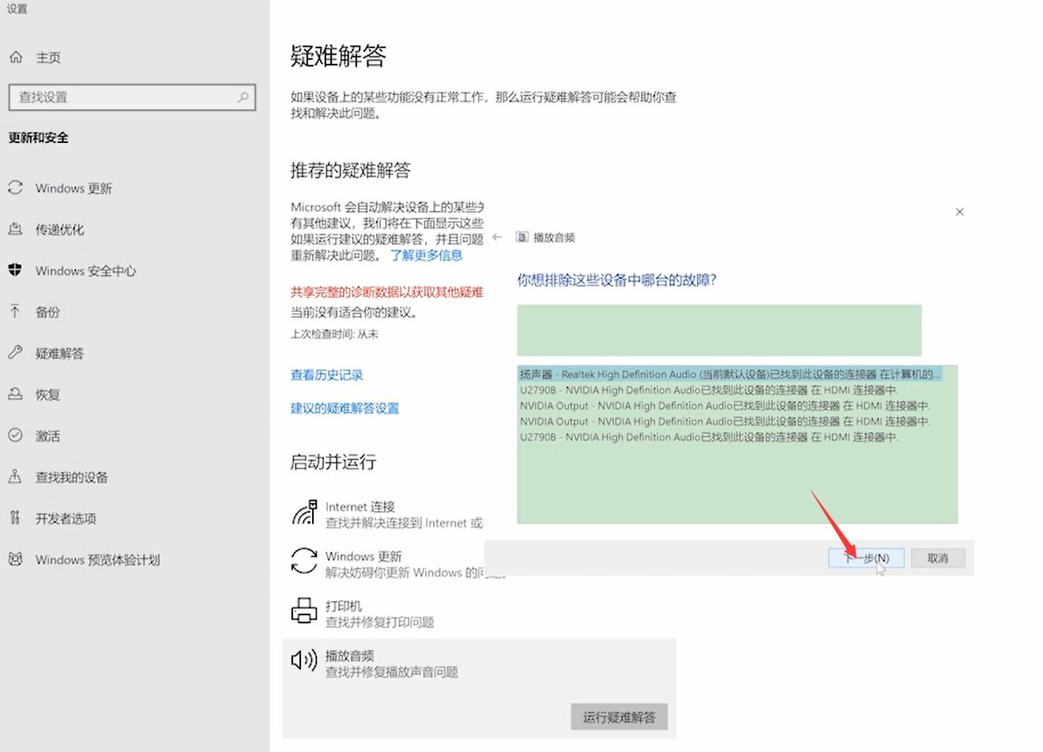Select the 打印机 printer troubleshooter icon
The image size is (1043, 752).
click(304, 611)
